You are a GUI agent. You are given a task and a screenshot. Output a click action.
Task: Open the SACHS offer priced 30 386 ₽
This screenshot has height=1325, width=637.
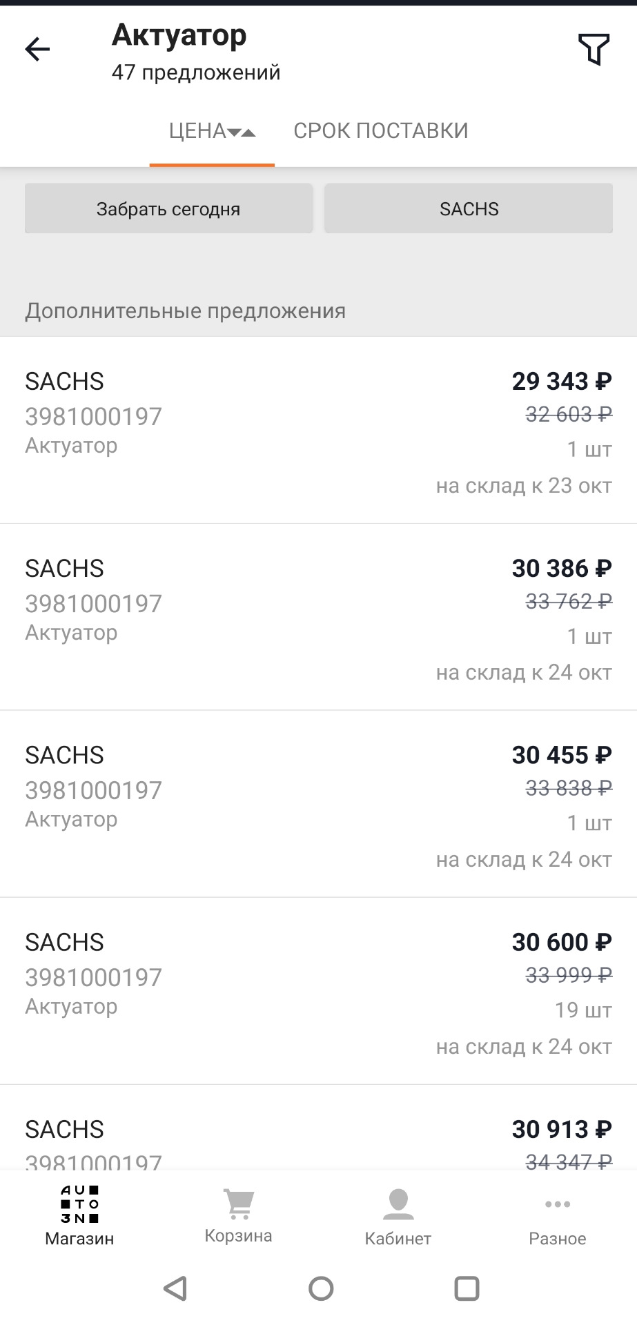coord(318,618)
